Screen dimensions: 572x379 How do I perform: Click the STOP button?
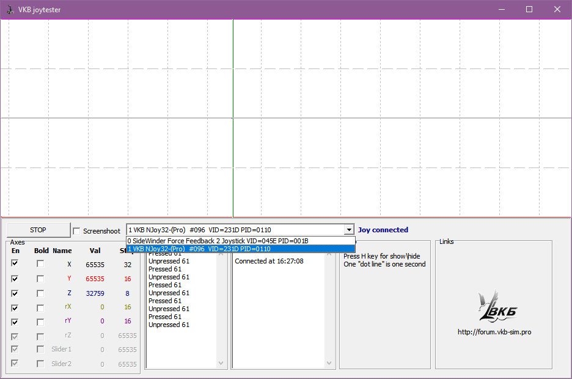point(38,230)
